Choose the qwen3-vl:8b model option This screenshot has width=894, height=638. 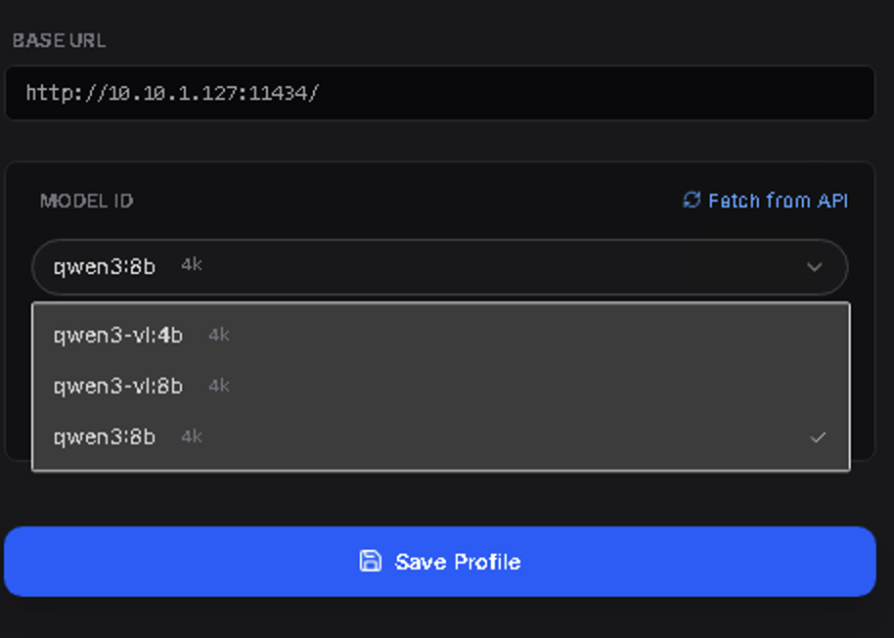(117, 386)
